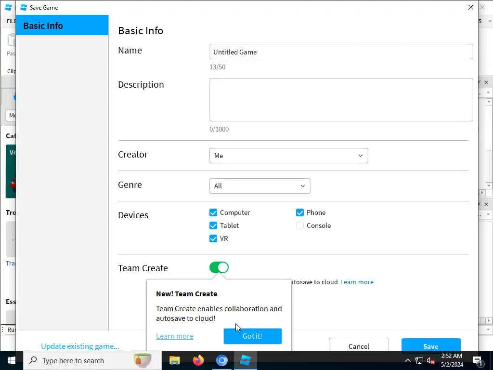Uncheck the Phone device checkbox

pos(300,212)
